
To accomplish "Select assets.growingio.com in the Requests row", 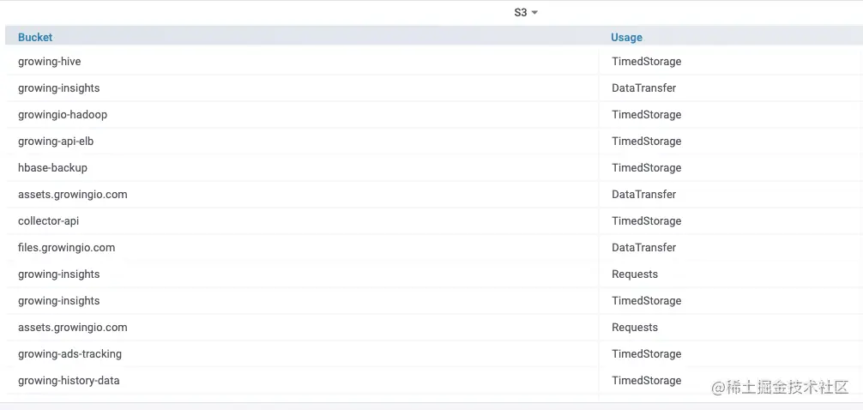I will [x=73, y=328].
